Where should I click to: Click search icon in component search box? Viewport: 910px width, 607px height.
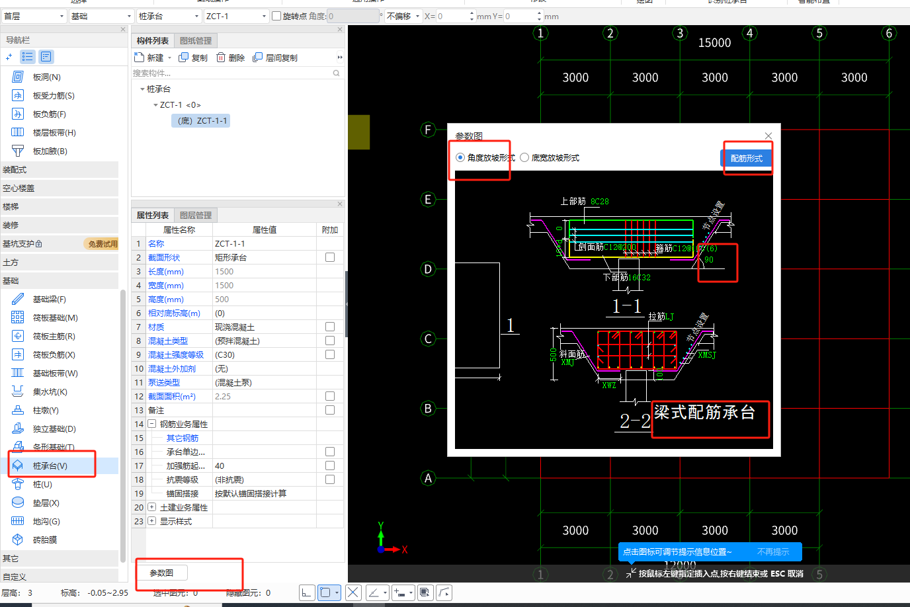(x=337, y=73)
